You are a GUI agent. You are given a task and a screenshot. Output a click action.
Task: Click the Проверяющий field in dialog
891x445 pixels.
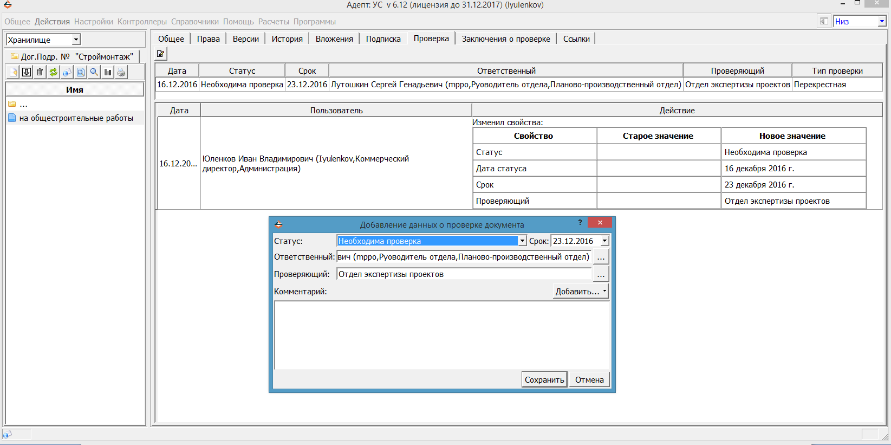464,274
